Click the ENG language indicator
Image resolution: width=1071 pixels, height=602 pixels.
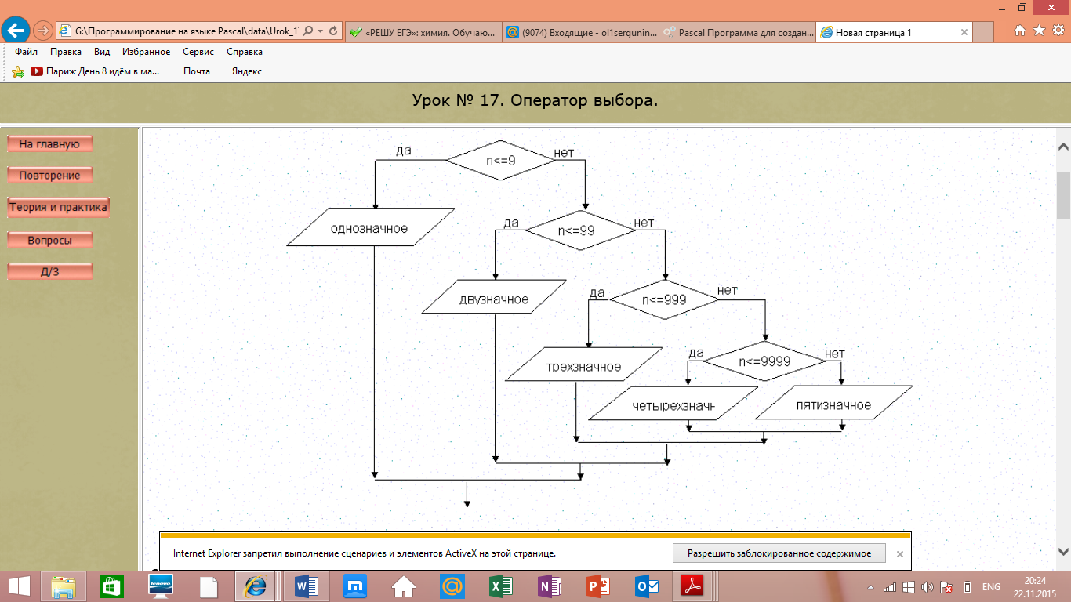coord(991,587)
